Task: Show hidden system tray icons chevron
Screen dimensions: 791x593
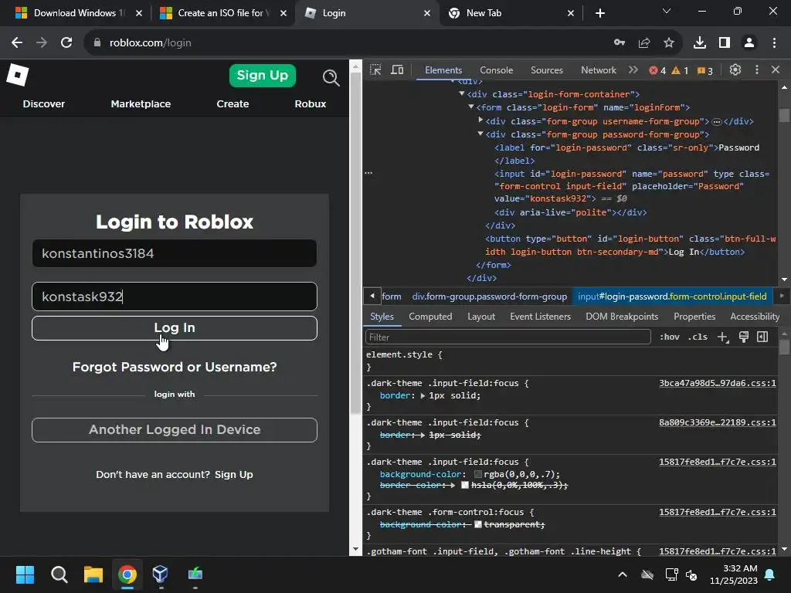Action: [623, 574]
